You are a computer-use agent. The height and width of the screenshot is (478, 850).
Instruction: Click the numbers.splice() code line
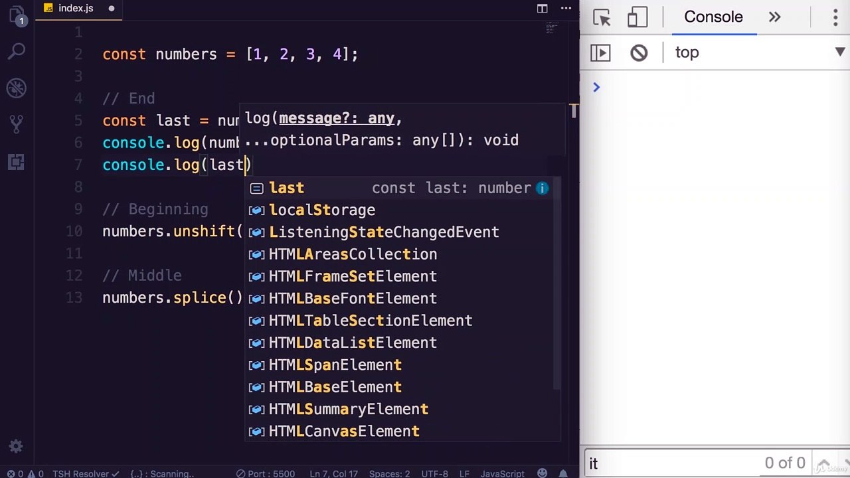pos(173,297)
